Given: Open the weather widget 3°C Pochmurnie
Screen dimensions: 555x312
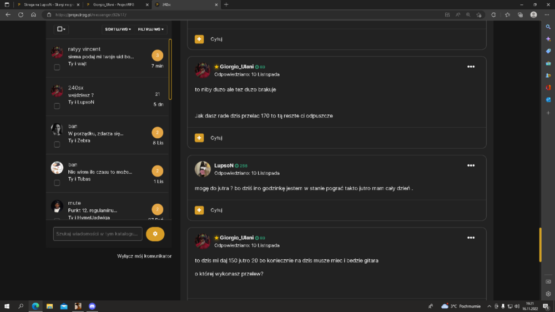Looking at the screenshot, I should (x=461, y=306).
